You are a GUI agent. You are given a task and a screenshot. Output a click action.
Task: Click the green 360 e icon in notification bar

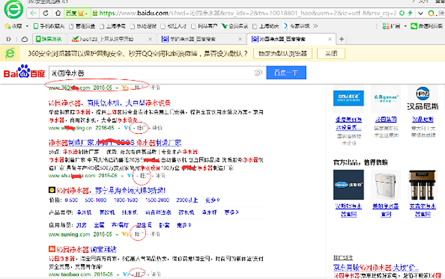coord(10,53)
